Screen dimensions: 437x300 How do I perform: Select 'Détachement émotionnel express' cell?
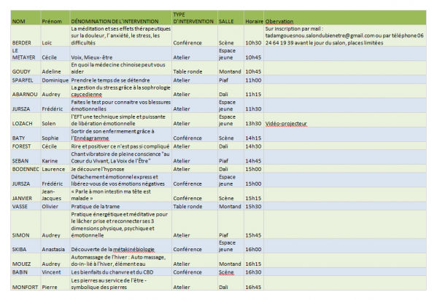tap(120, 180)
